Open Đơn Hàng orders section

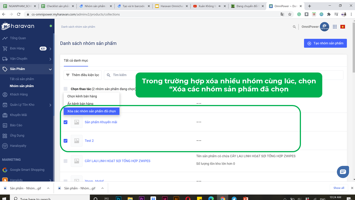[17, 48]
